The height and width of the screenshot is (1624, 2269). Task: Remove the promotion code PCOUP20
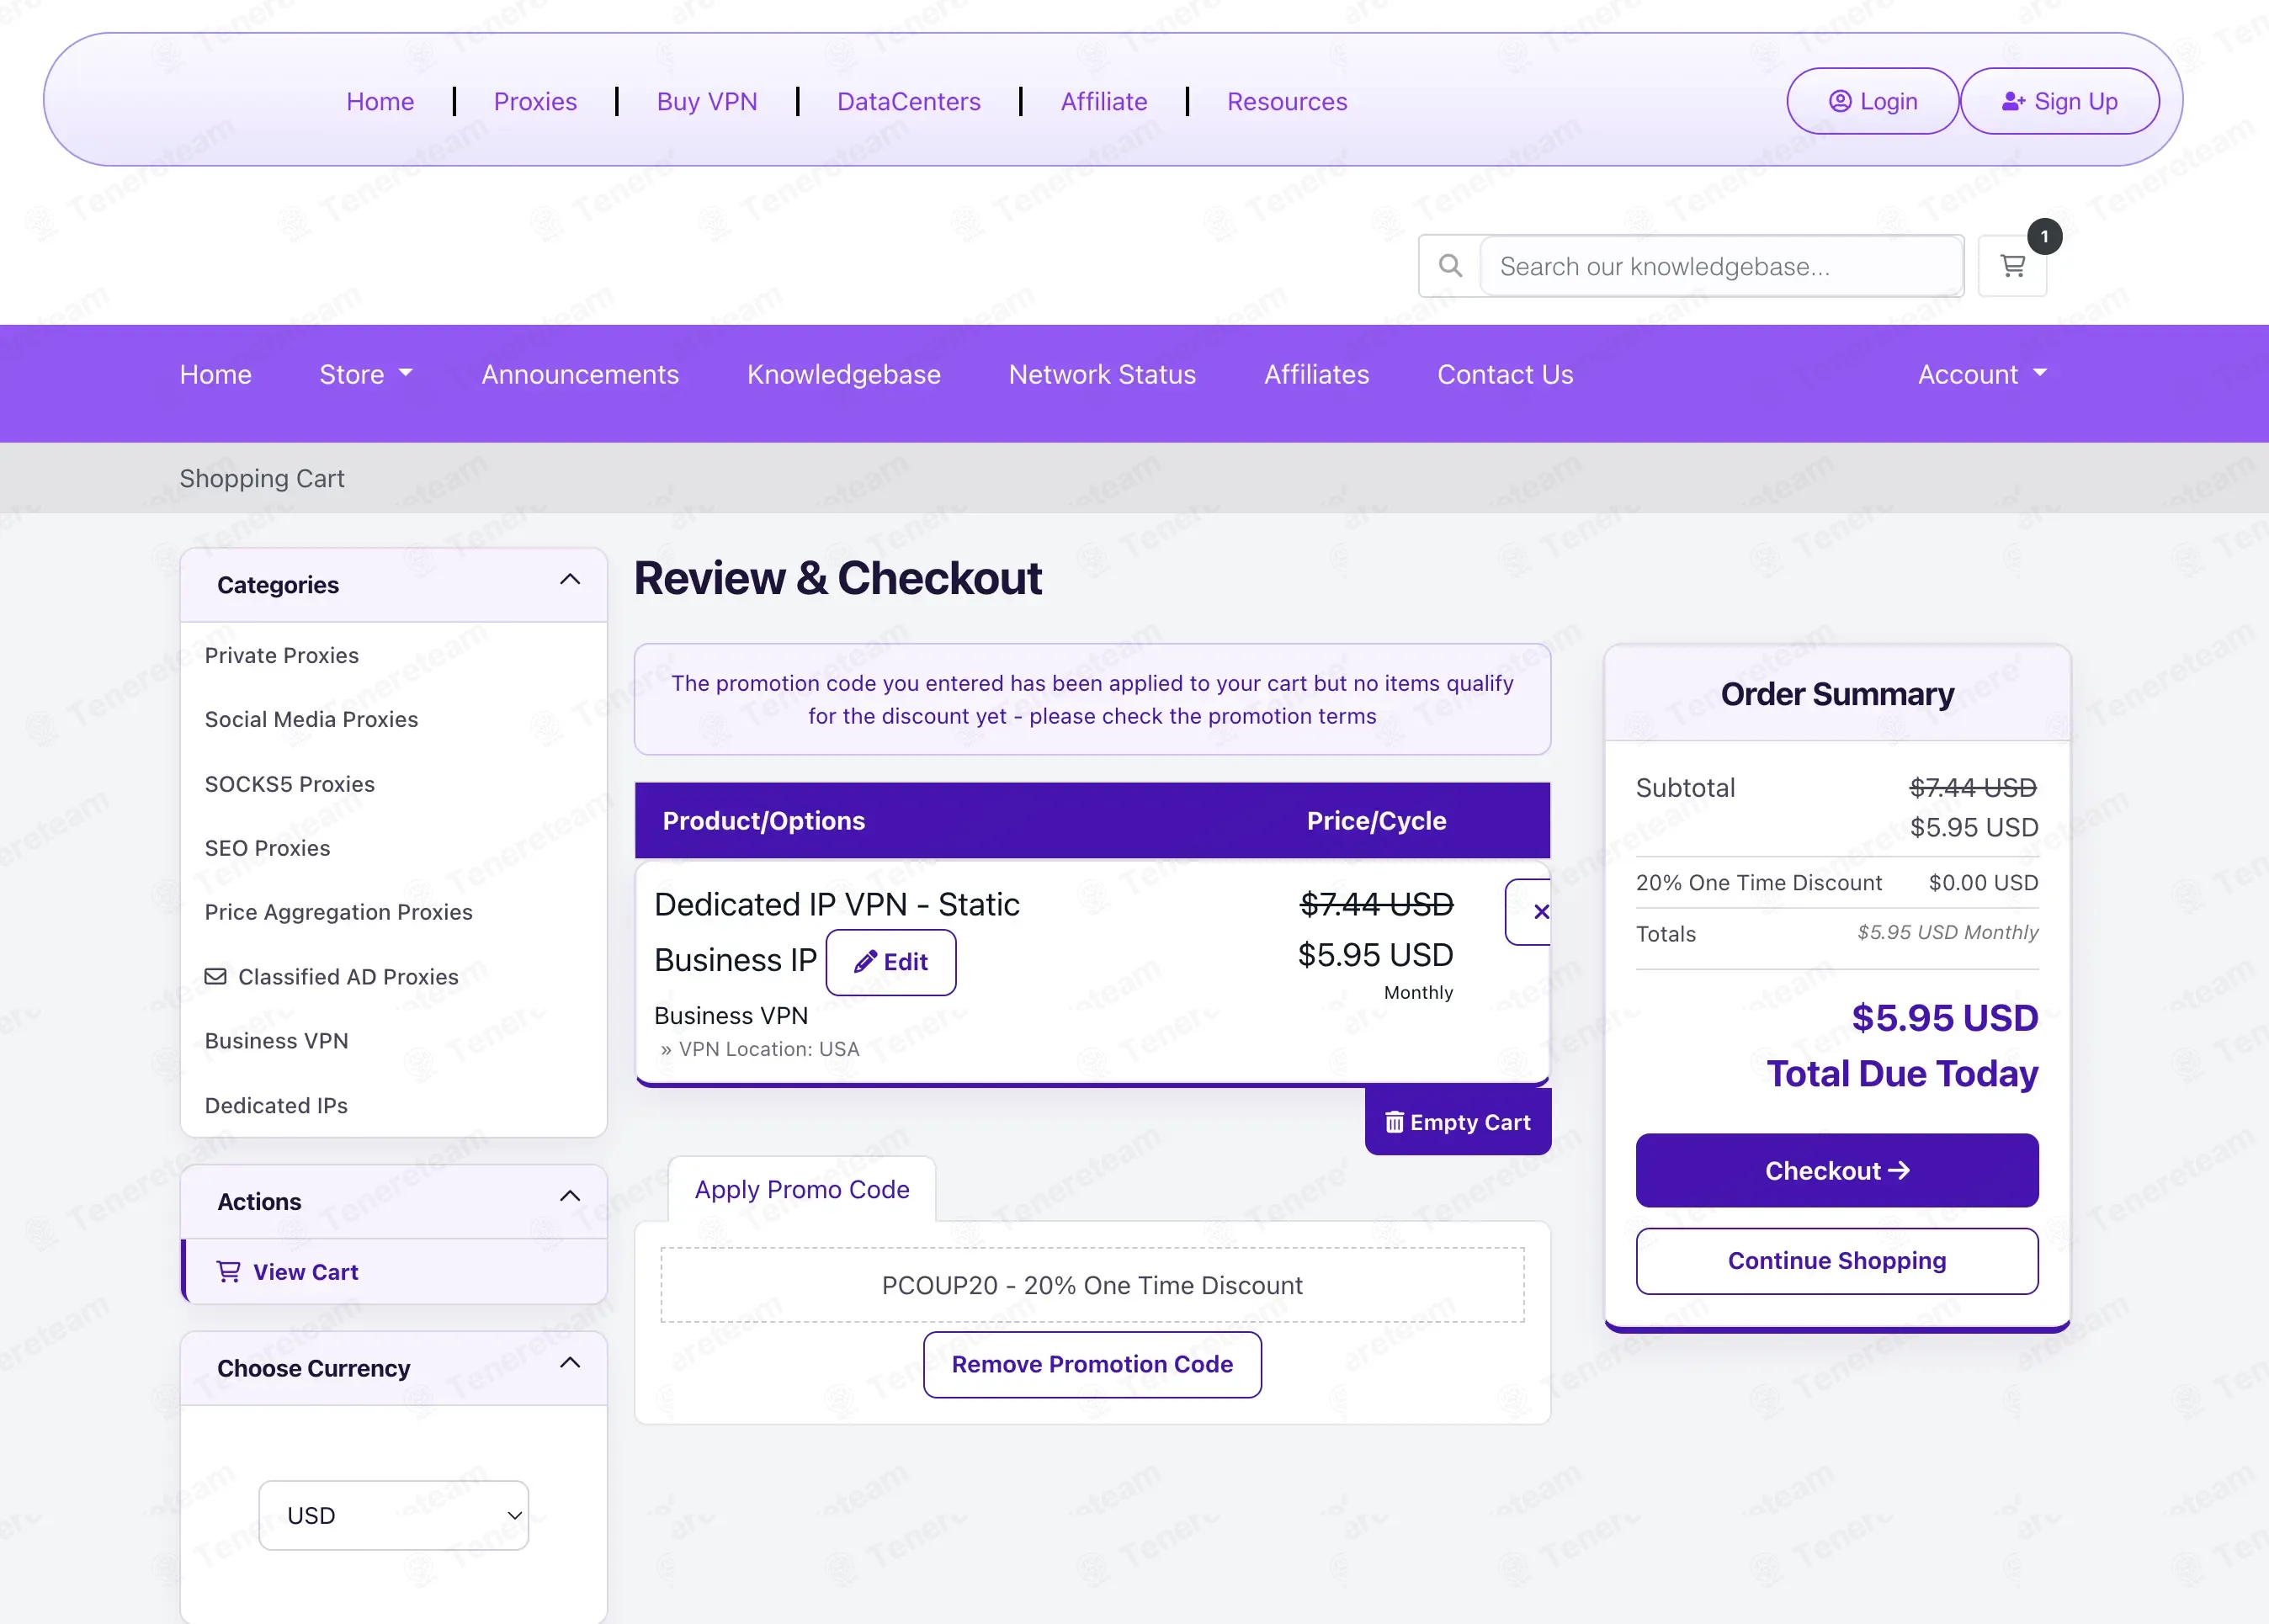tap(1092, 1364)
